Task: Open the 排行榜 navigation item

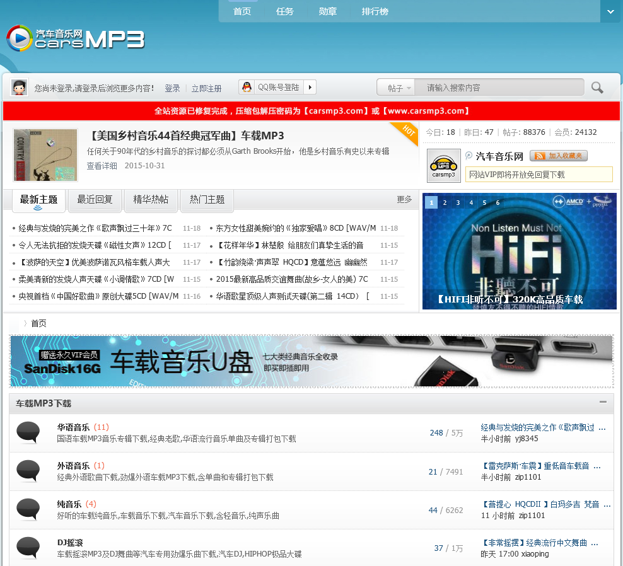Action: pyautogui.click(x=375, y=11)
